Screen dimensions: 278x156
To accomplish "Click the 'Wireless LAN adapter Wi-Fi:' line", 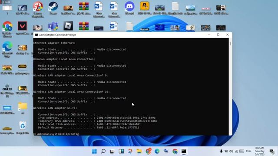I will tap(55, 108).
